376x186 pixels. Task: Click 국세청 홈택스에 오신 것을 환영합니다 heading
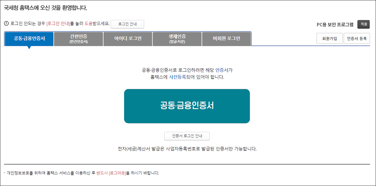click(45, 8)
